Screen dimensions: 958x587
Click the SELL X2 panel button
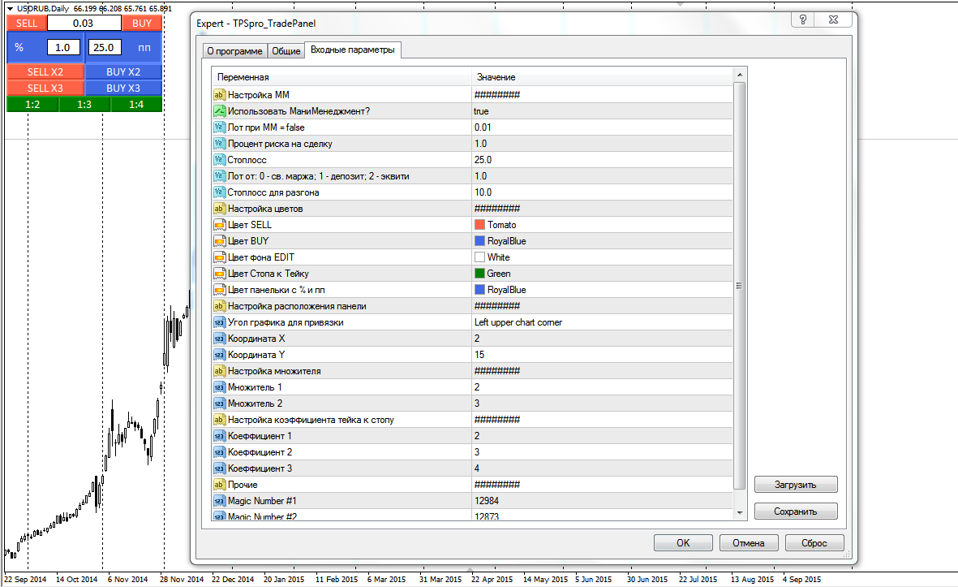(45, 71)
